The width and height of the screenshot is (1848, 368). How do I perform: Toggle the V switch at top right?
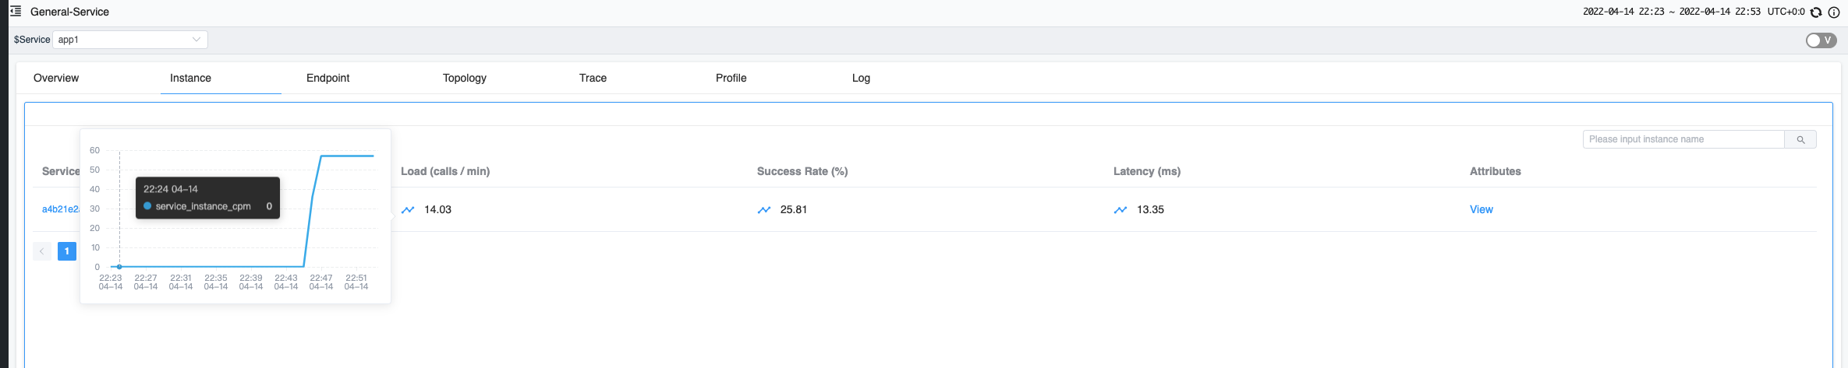1821,40
